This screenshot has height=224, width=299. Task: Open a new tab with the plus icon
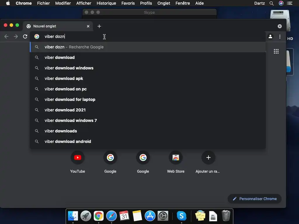99,26
